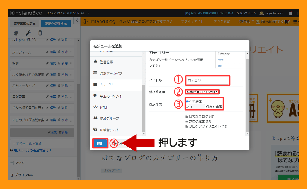Viewport: 307px width, 189px height.
Task: Open the design palette tab icon
Action: (16, 33)
